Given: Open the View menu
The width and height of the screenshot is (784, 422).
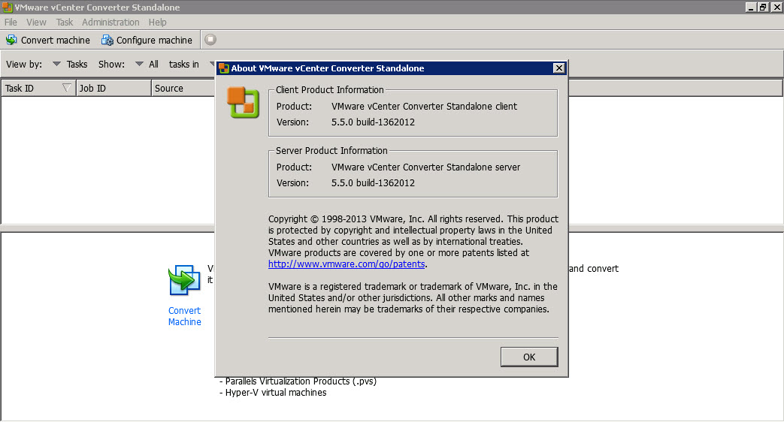Looking at the screenshot, I should [36, 23].
